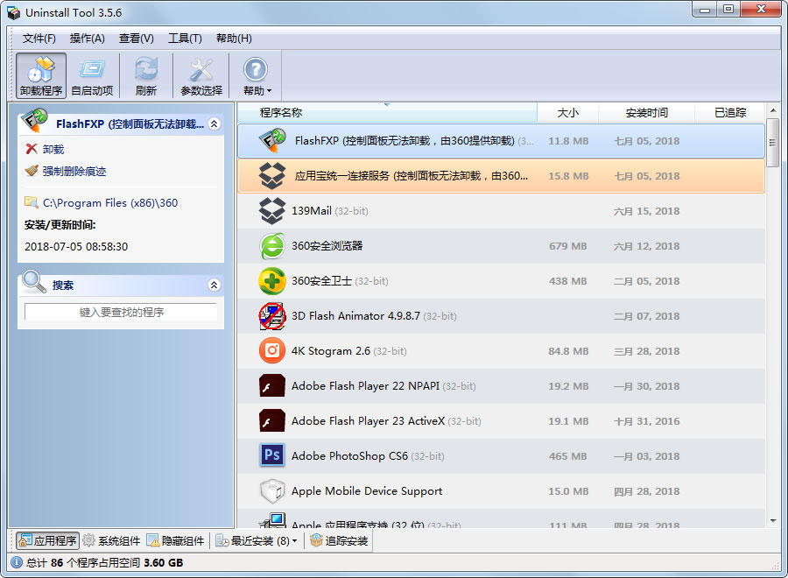
Task: Click the 3D Flash Animator icon
Action: (x=272, y=316)
